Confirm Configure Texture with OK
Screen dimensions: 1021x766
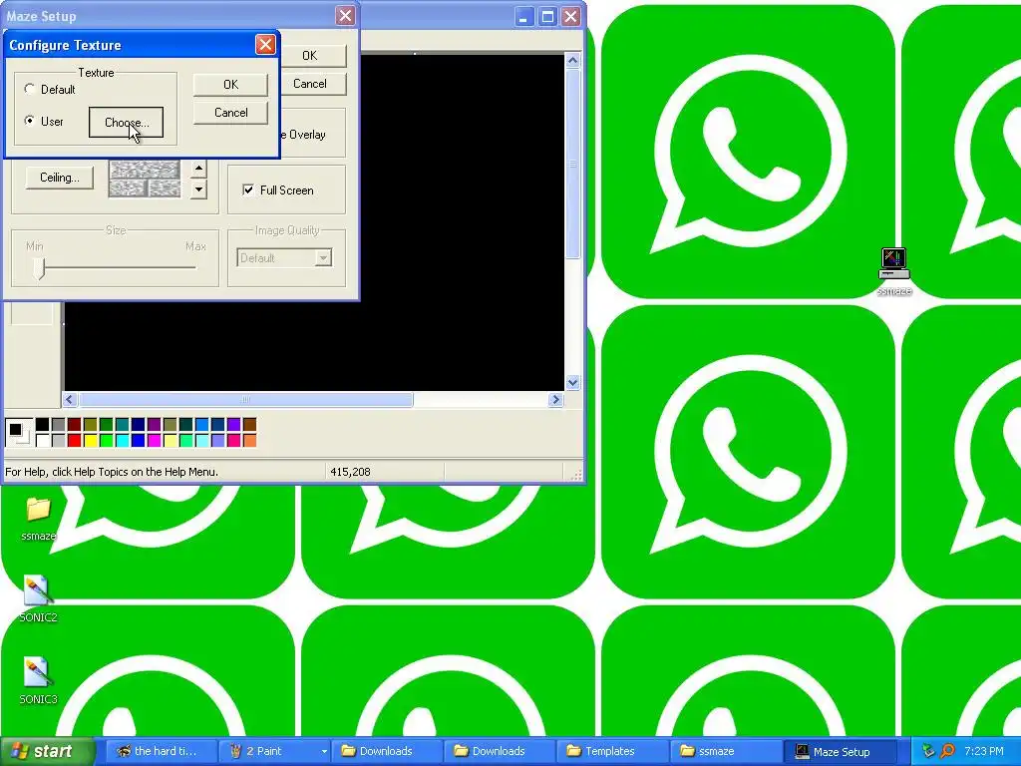pos(230,85)
